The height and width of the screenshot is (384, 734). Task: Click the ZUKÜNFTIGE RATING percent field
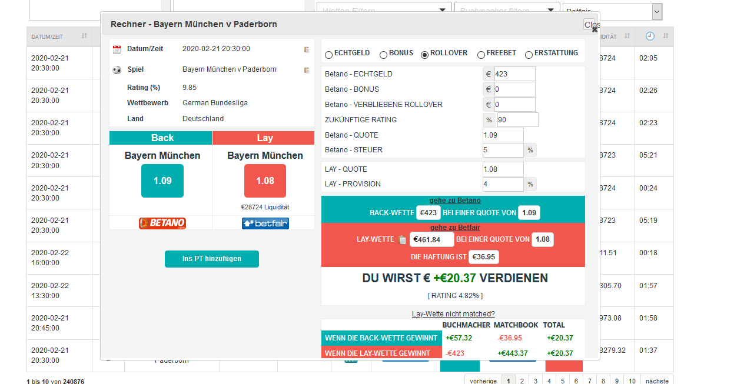pos(517,120)
